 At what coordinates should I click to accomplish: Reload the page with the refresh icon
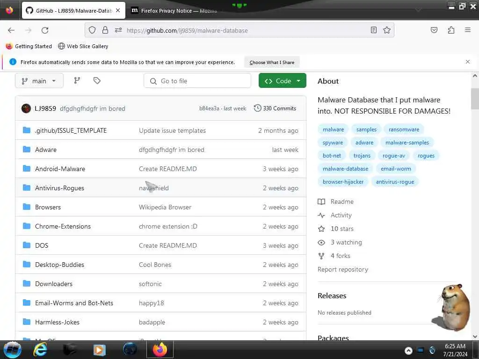pos(45,30)
